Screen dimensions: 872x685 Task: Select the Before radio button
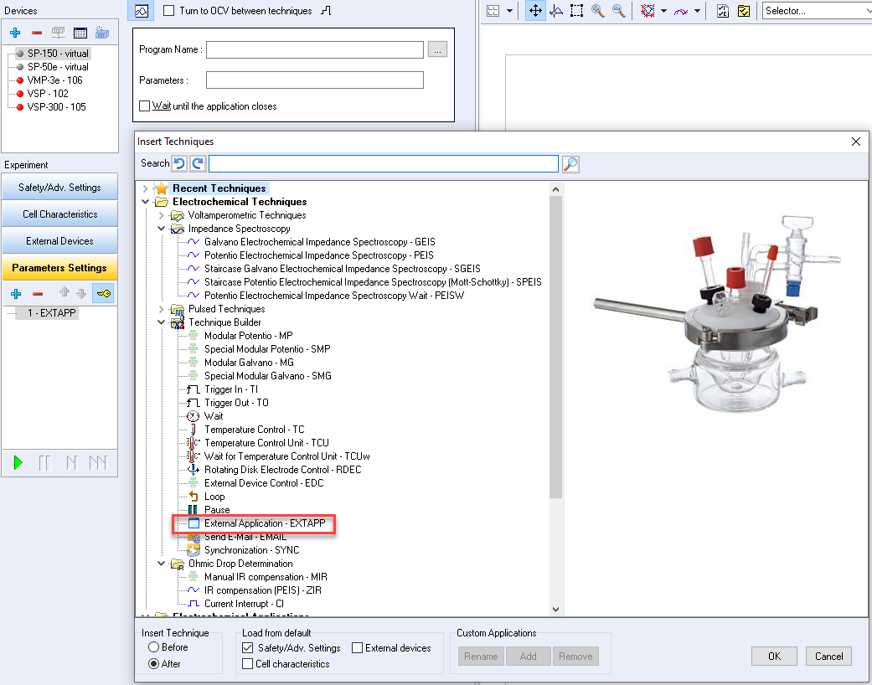pyautogui.click(x=153, y=647)
